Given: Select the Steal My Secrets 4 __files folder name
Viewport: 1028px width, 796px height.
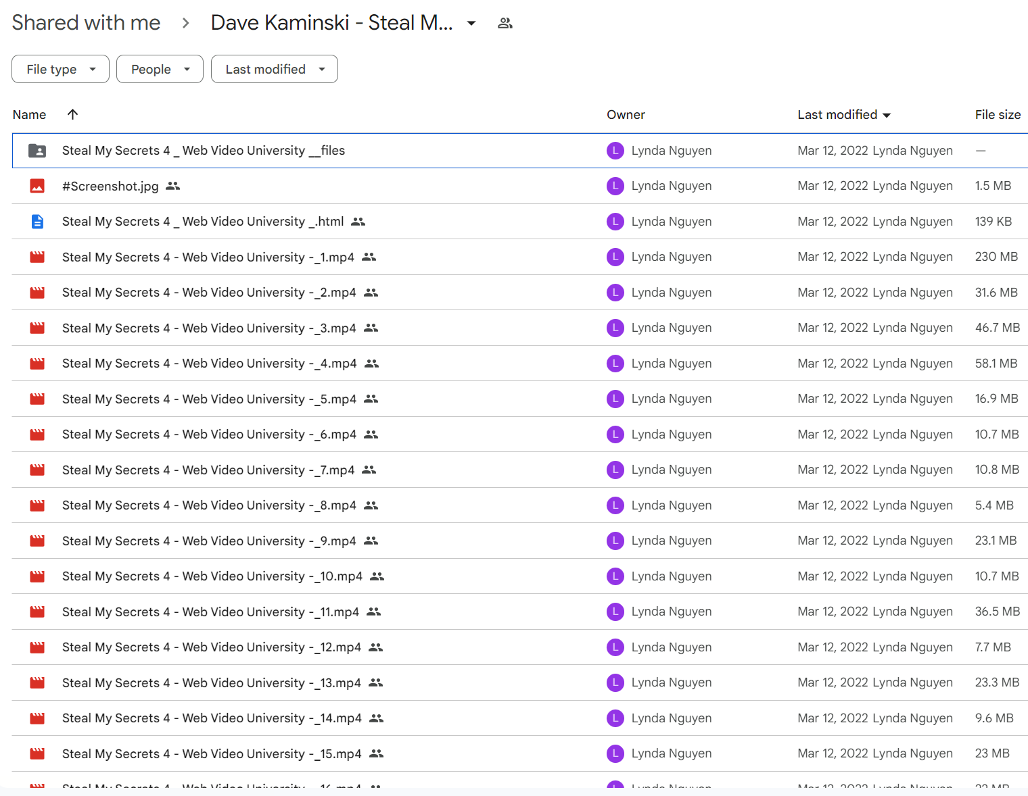Looking at the screenshot, I should pos(204,151).
